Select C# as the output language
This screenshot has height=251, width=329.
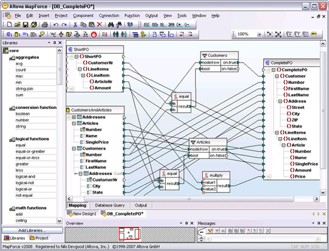pyautogui.click(x=179, y=25)
